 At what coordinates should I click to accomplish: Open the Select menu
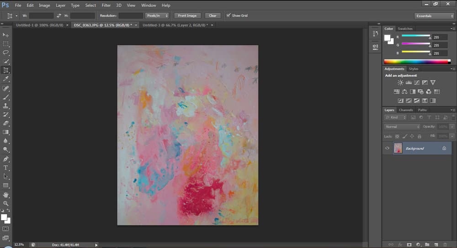coord(90,5)
